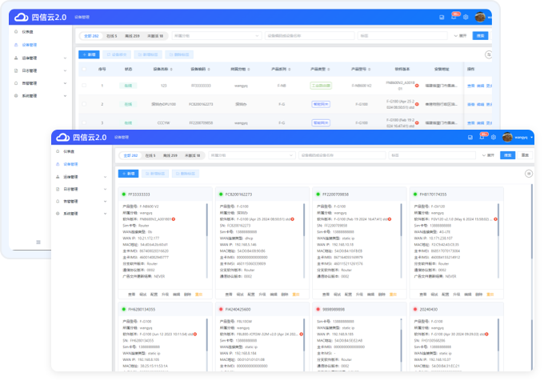548x385 pixels.
Task: Switch view using the round toggle icon, back window
Action: click(489, 54)
